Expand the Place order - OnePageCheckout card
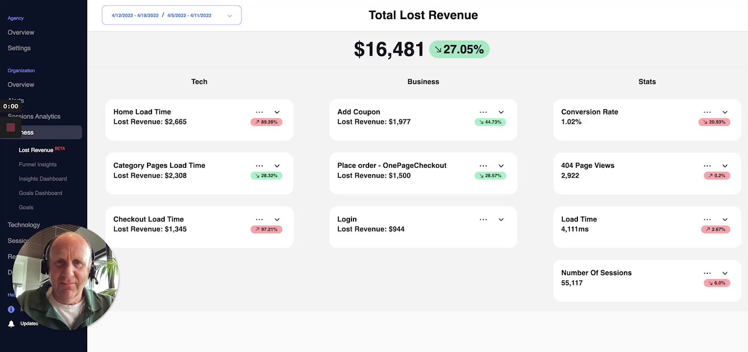Screen dimensions: 748x352 click(501, 166)
